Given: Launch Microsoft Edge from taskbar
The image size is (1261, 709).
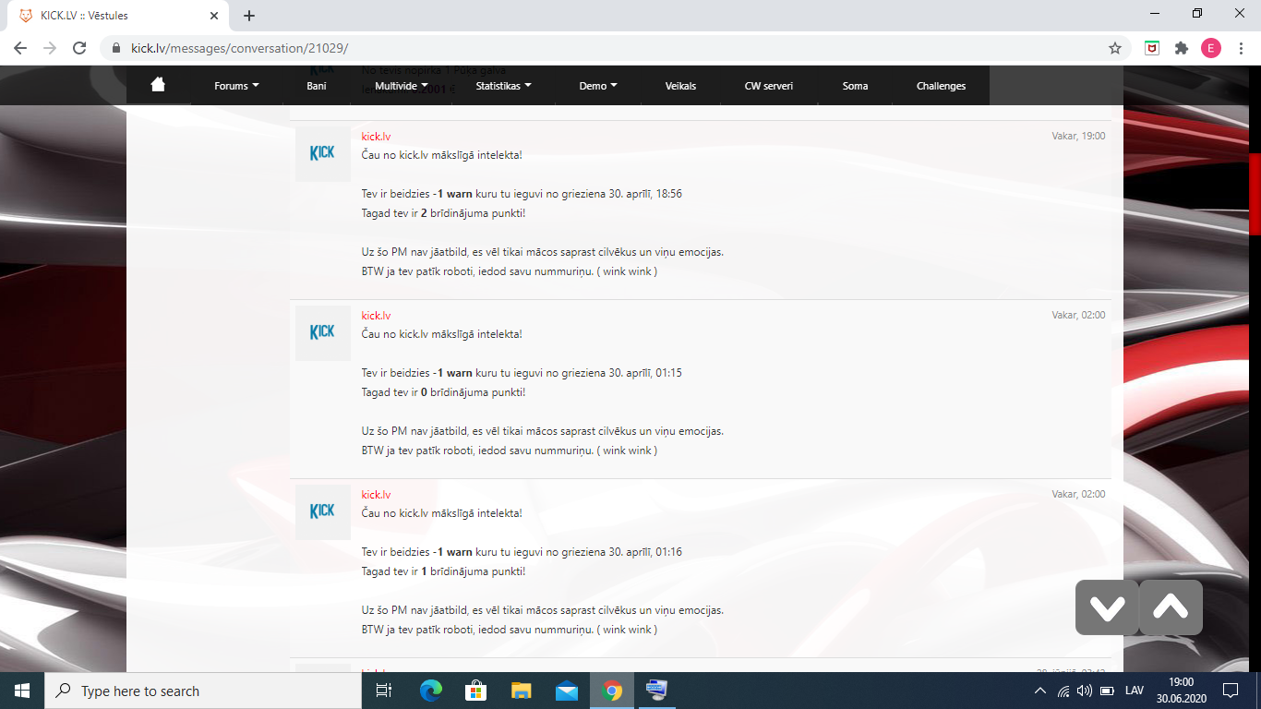Looking at the screenshot, I should [430, 691].
